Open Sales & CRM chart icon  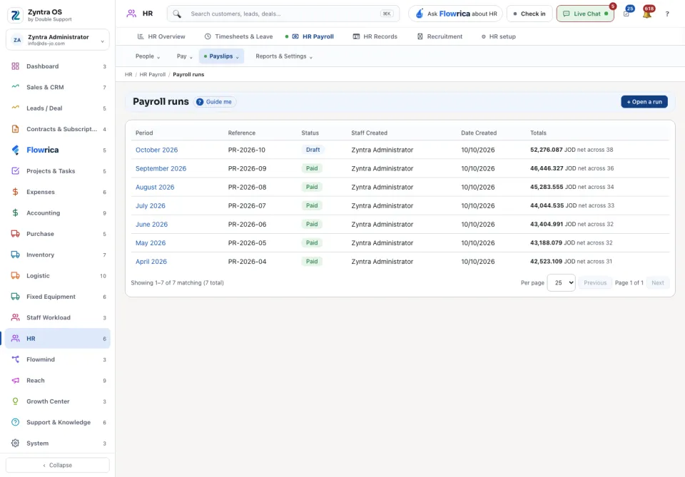coord(15,87)
